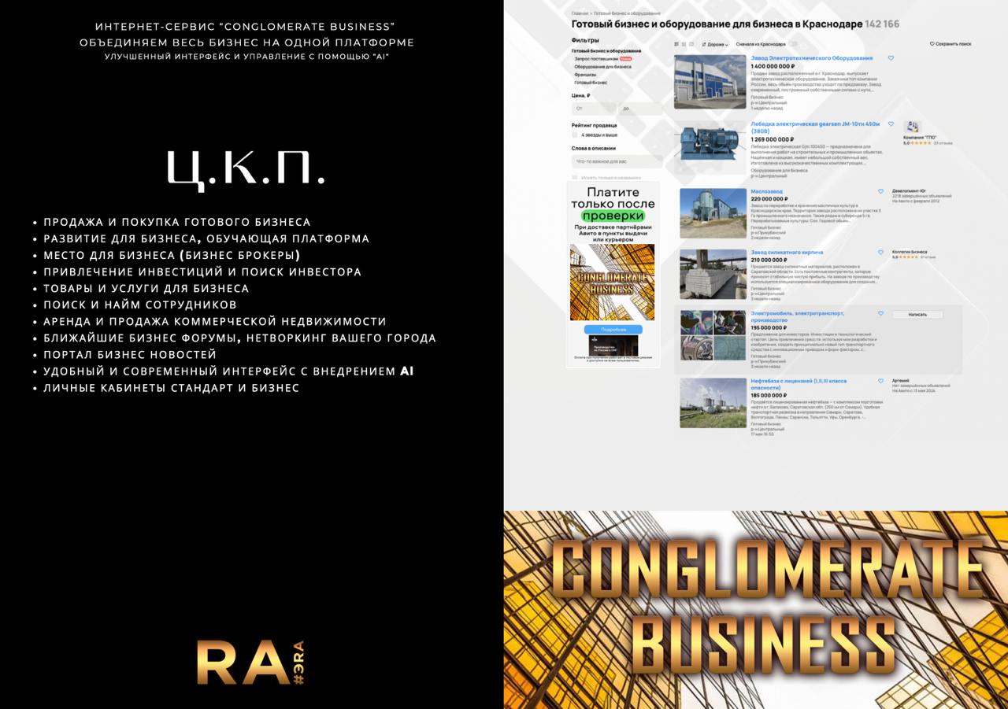Click the 185 000 000 ₽ price

pos(769,395)
